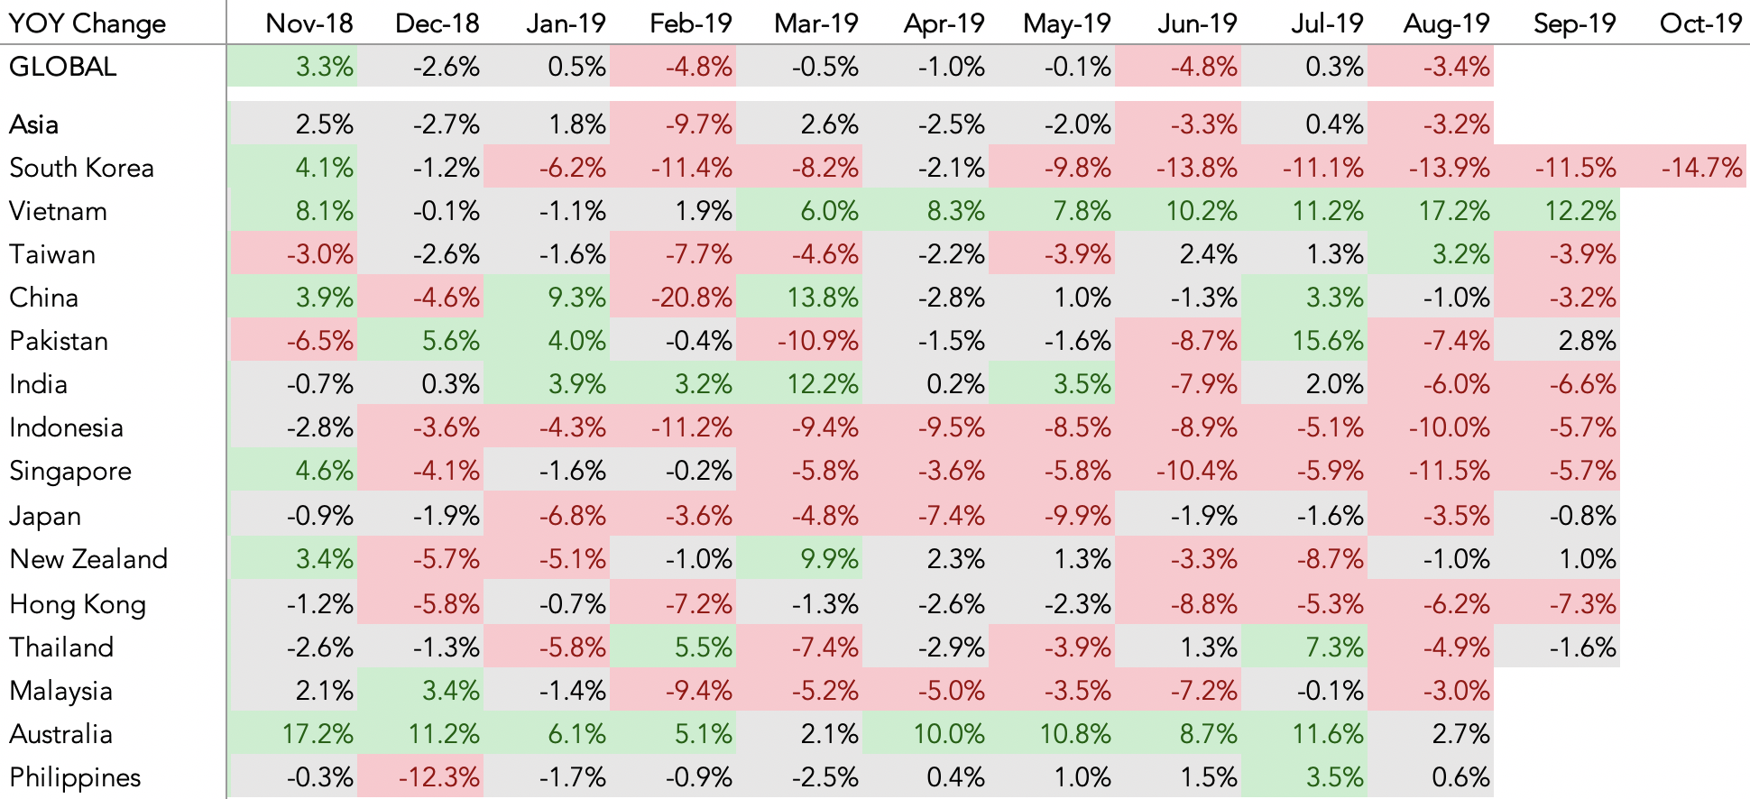Select the New Zealand row label
Image resolution: width=1750 pixels, height=799 pixels.
88,559
